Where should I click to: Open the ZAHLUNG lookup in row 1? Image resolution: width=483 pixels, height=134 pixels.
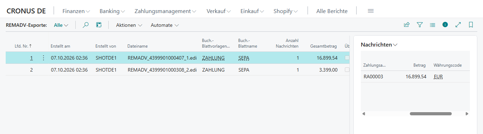click(x=213, y=58)
